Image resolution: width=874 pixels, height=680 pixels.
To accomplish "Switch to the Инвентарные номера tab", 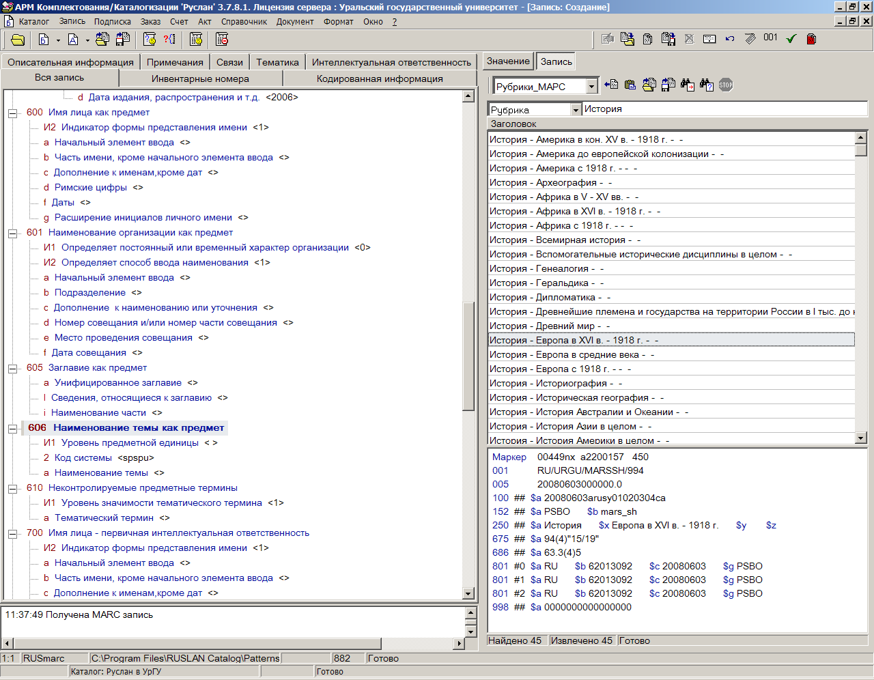I will pyautogui.click(x=200, y=79).
